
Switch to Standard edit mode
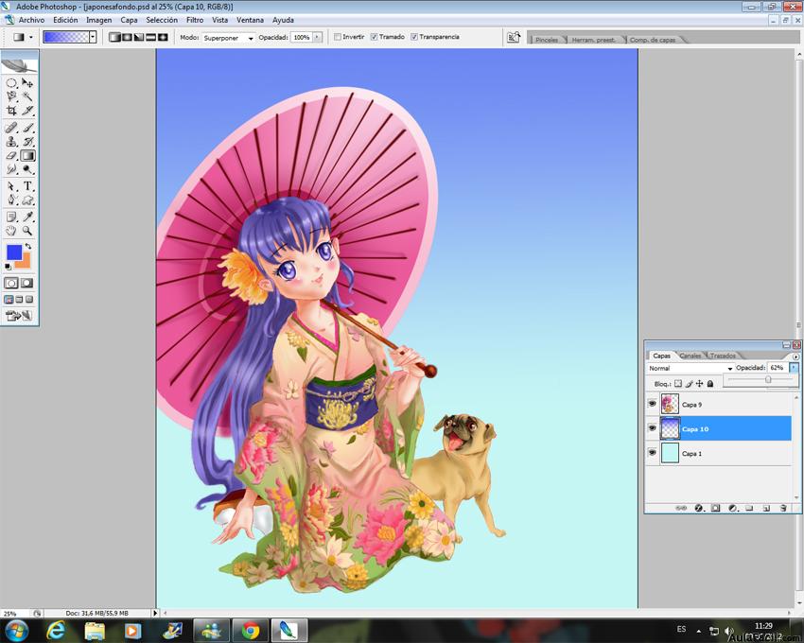pyautogui.click(x=11, y=283)
